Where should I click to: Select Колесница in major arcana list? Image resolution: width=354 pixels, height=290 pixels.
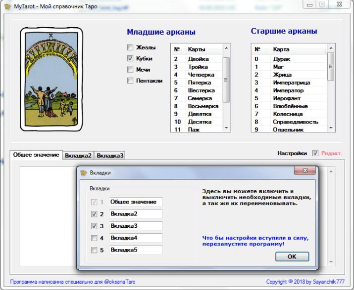[289, 114]
